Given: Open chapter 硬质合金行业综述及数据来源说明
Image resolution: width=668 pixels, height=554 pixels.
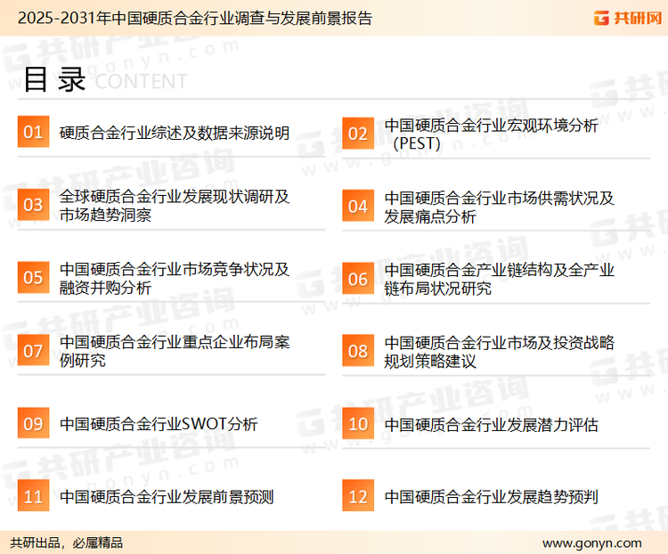Looking at the screenshot, I should [175, 133].
